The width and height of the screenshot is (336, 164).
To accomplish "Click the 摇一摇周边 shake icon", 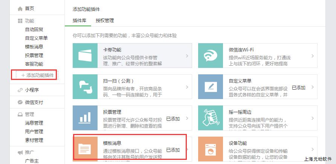I will click(211, 118).
